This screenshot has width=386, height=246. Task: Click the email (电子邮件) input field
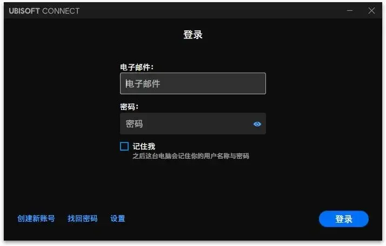coord(193,83)
